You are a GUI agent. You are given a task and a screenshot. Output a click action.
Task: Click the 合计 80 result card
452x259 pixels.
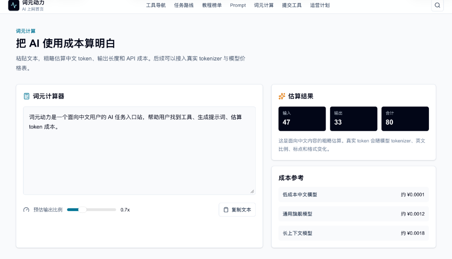tap(405, 119)
